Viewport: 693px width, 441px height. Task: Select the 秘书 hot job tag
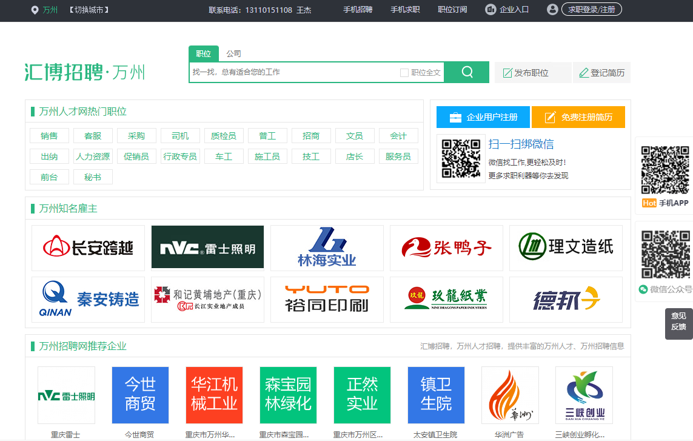click(x=93, y=177)
